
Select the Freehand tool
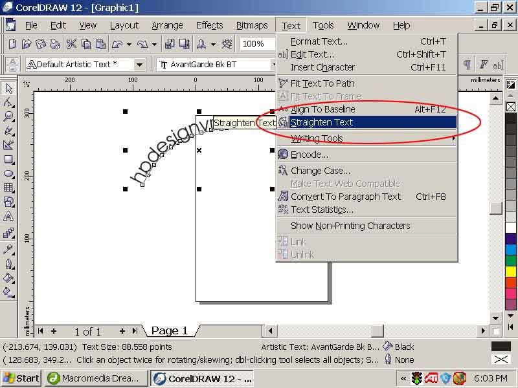(8, 131)
